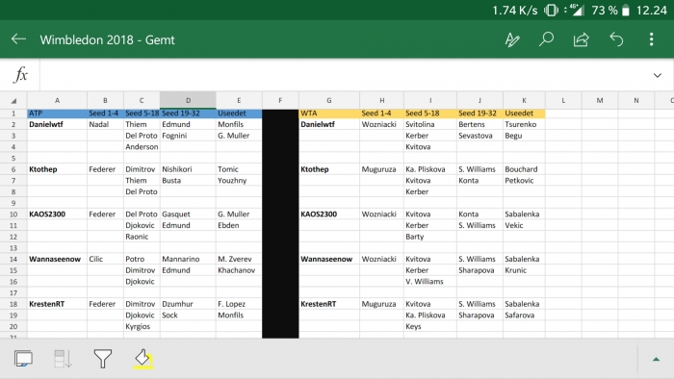Image resolution: width=674 pixels, height=379 pixels.
Task: Select the cell containing M. Zverev
Action: (239, 259)
